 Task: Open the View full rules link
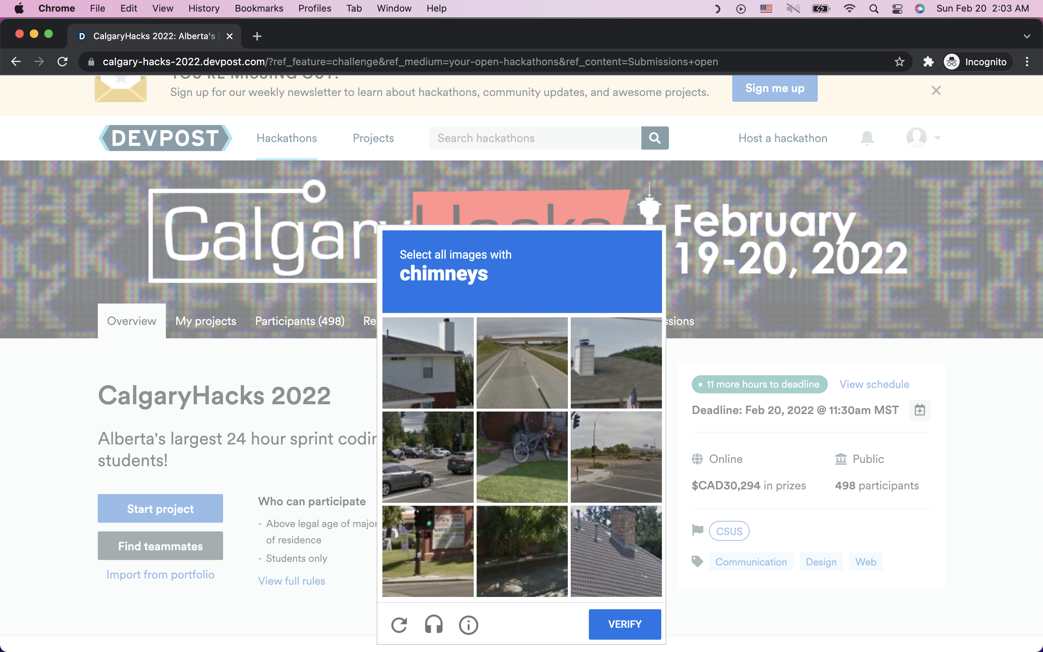[x=291, y=581]
